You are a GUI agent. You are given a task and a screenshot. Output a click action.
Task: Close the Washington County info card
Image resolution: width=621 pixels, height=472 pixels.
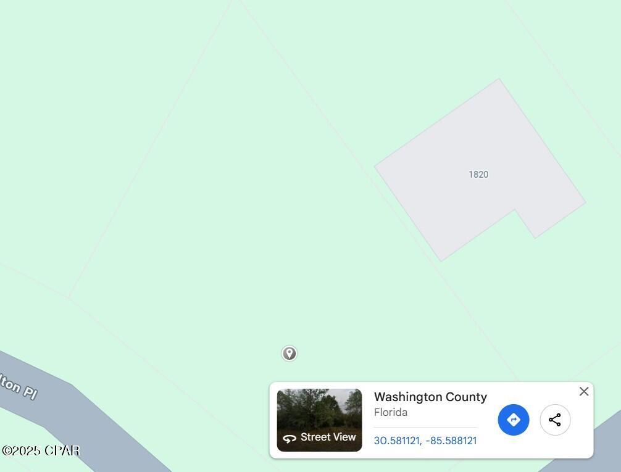pos(584,391)
